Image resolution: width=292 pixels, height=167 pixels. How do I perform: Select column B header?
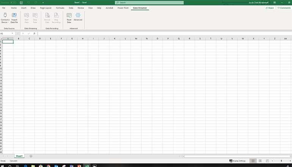(19, 38)
